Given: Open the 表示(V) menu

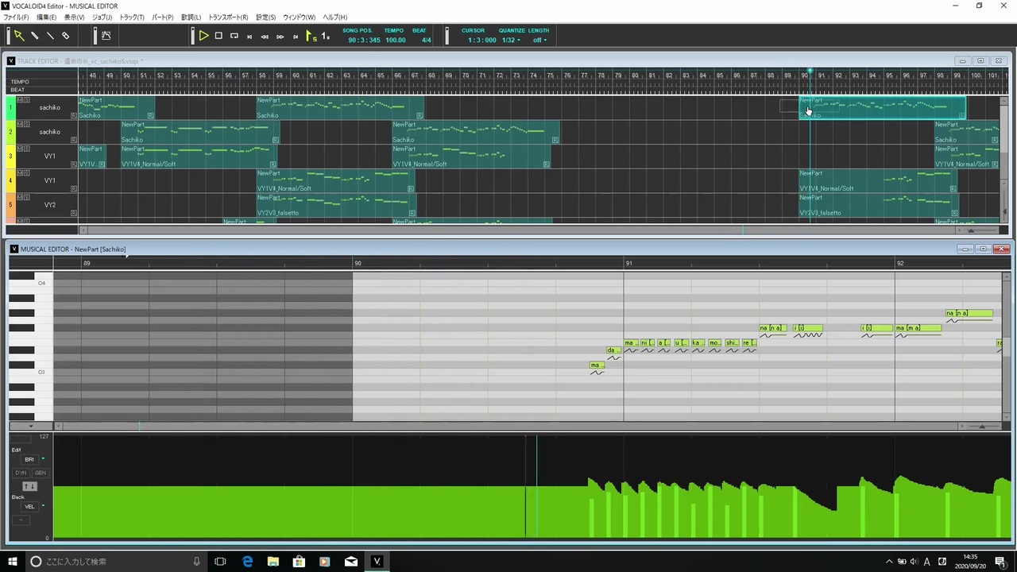Looking at the screenshot, I should coord(75,17).
